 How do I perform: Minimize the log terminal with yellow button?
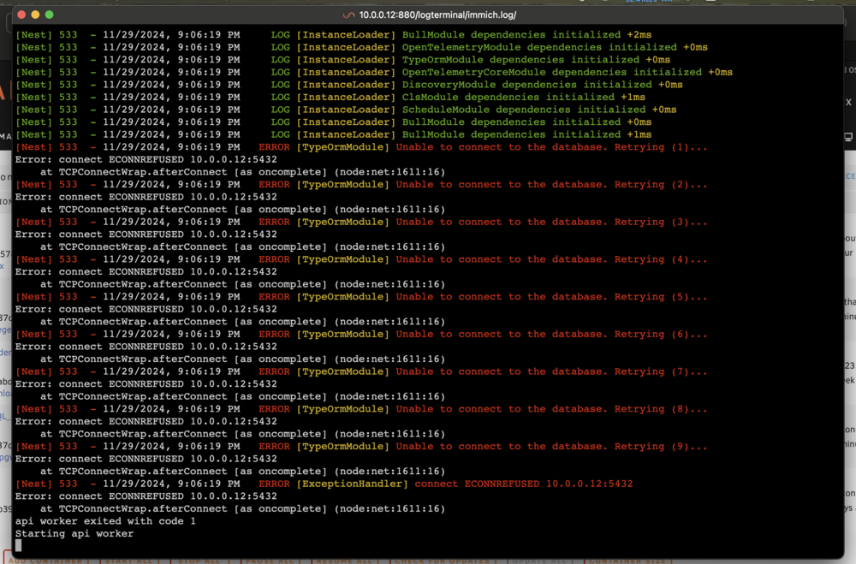point(35,15)
